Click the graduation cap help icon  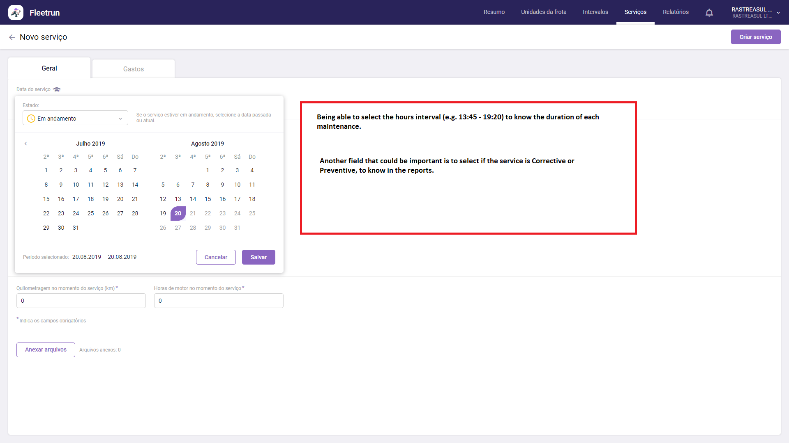click(x=57, y=89)
